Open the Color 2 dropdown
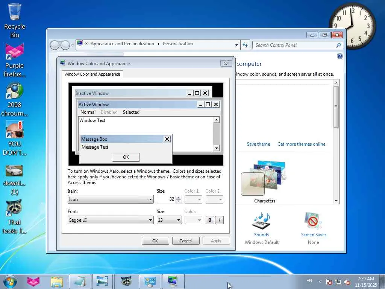Screen dimensions: 385x289 coord(214,199)
